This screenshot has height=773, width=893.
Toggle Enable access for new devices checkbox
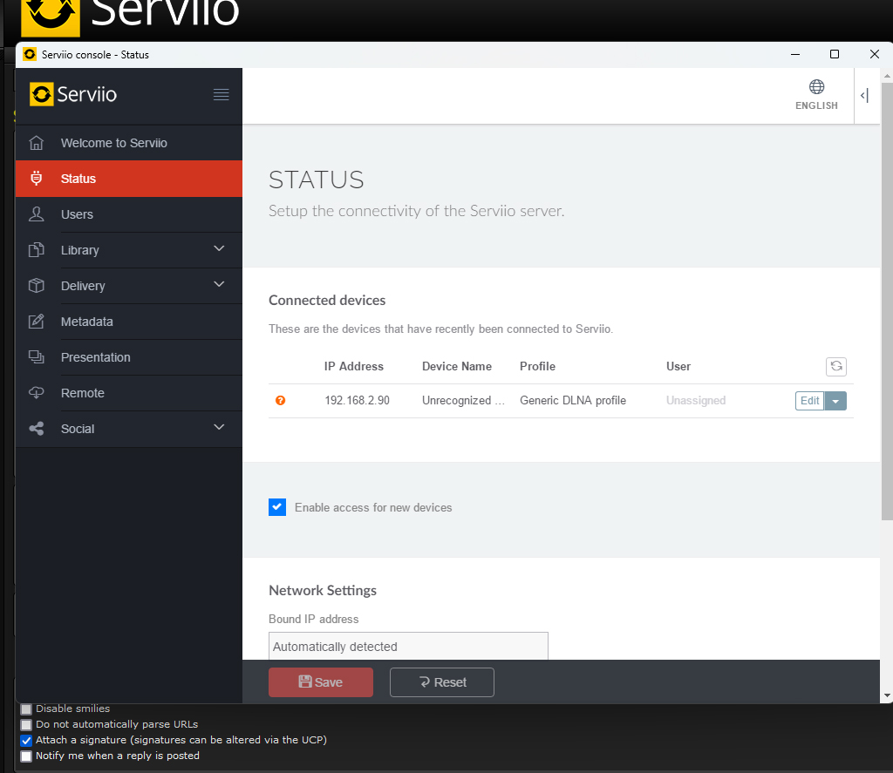[x=277, y=507]
